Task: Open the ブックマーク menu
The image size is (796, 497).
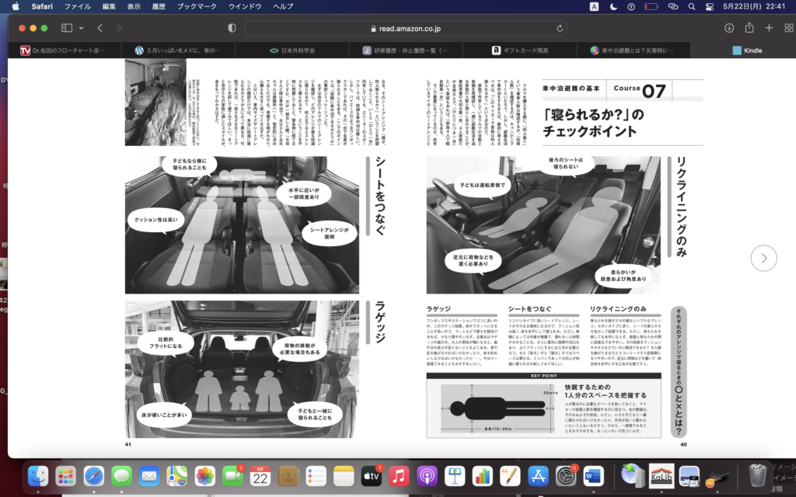Action: (197, 6)
